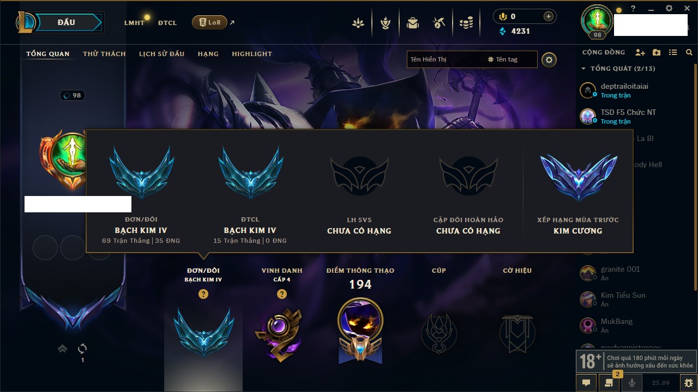Screen dimensions: 698x392
Task: Open the LoR game launcher button
Action: pos(209,22)
